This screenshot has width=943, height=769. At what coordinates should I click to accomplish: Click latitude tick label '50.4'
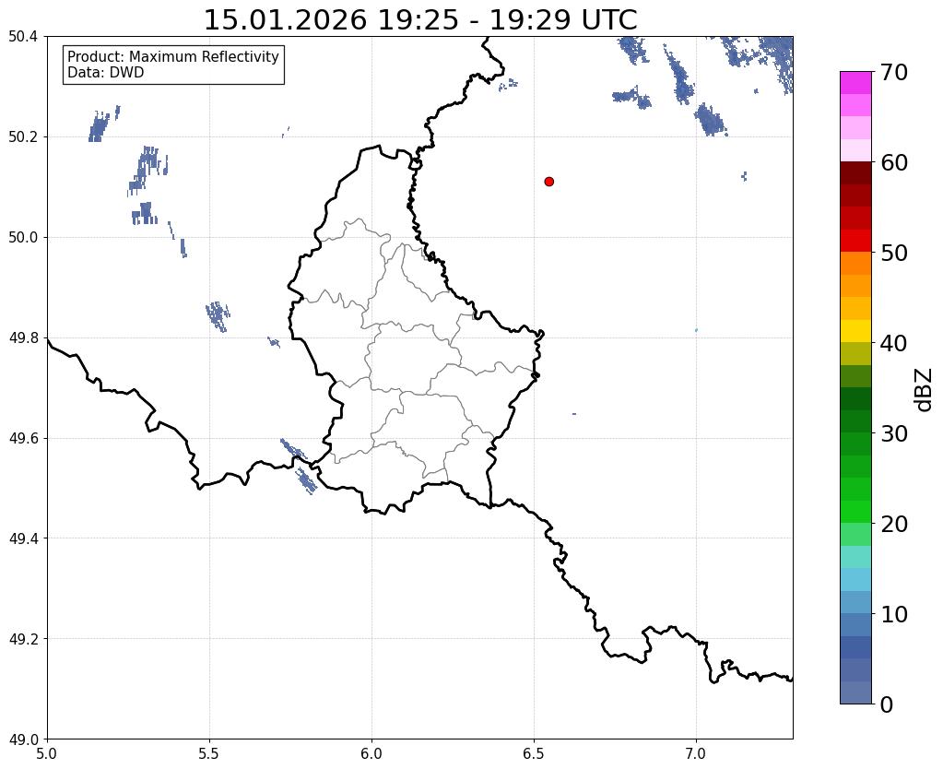coord(23,37)
